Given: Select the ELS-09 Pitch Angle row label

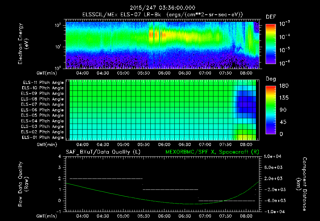Looking at the screenshot, I should (x=42, y=94).
